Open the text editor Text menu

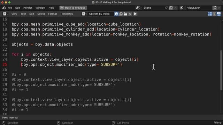click(x=23, y=14)
